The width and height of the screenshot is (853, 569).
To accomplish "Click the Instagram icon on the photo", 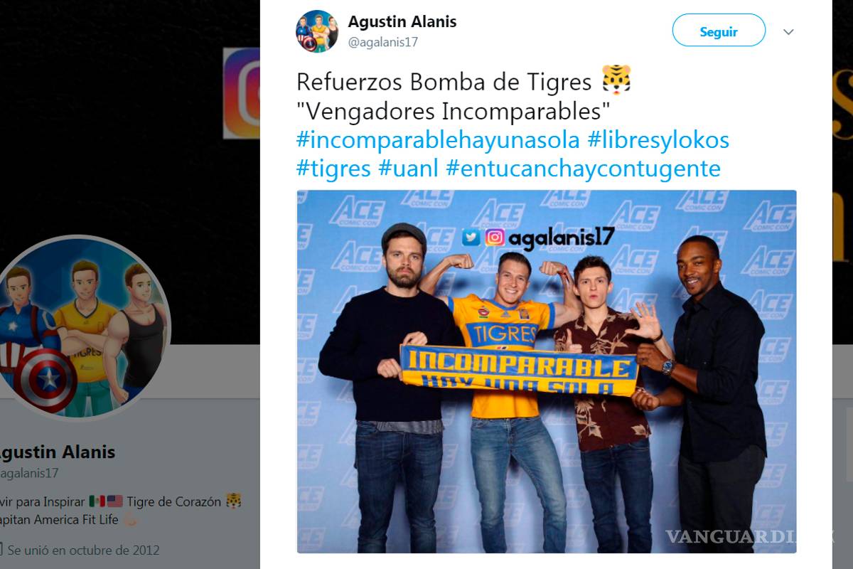I will click(x=495, y=237).
